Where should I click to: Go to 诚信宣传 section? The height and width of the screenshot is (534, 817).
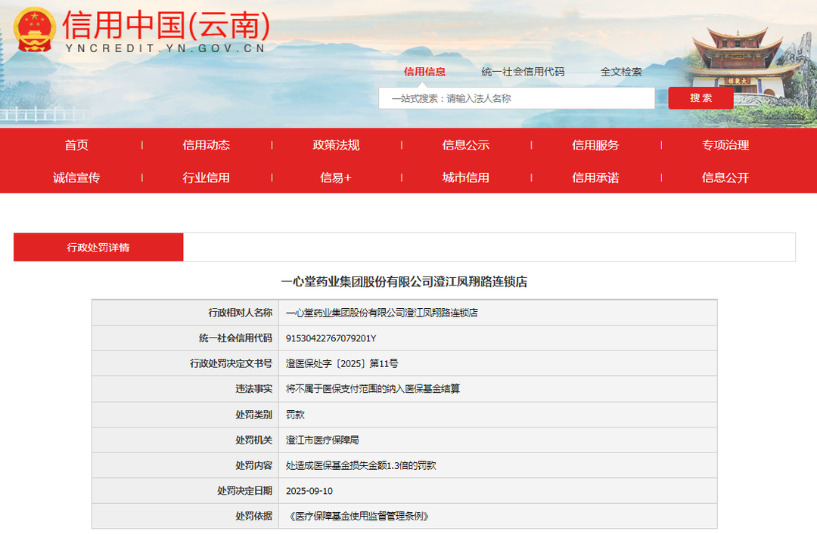pos(76,177)
